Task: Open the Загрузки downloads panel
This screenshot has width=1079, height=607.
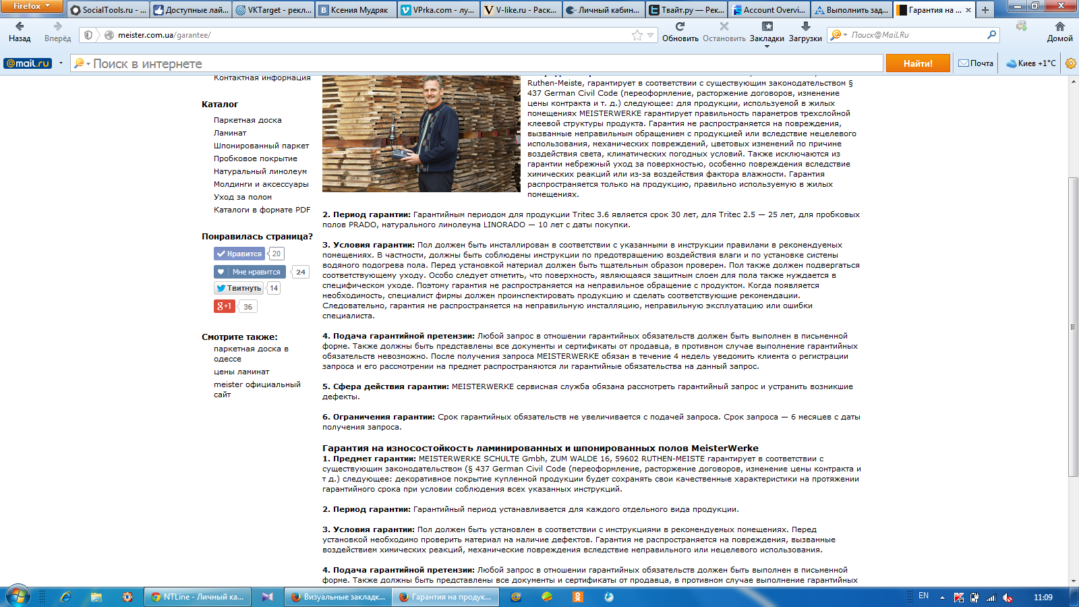Action: 805,31
